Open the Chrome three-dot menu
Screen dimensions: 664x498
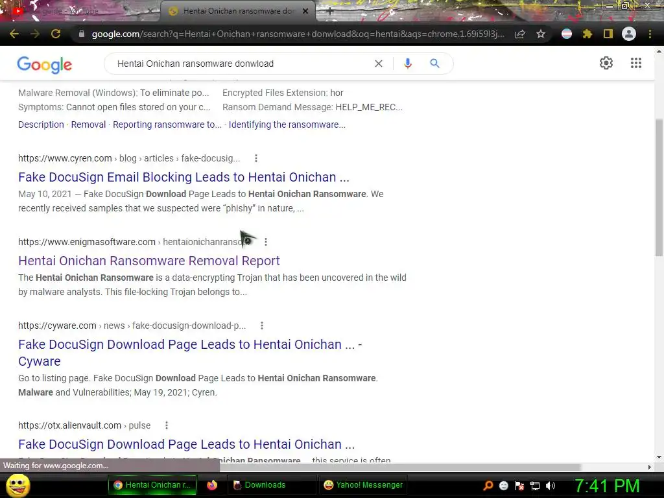click(650, 34)
